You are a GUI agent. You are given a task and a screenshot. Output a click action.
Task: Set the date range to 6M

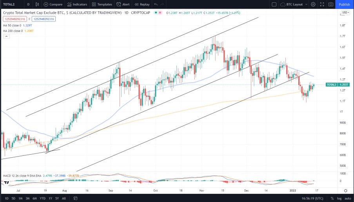tap(34, 198)
